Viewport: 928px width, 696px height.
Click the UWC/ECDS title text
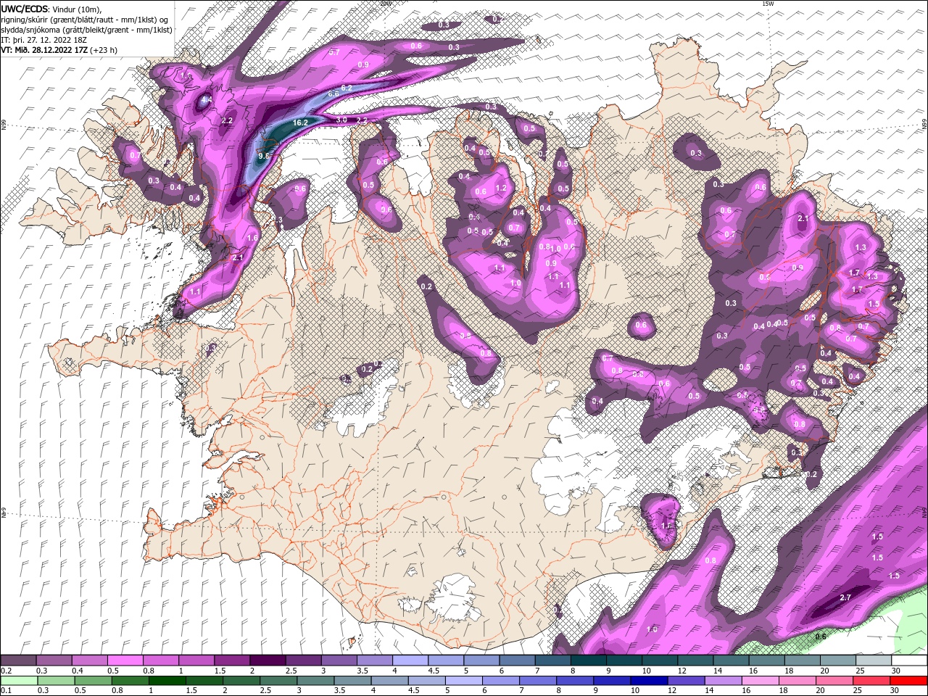tap(23, 8)
